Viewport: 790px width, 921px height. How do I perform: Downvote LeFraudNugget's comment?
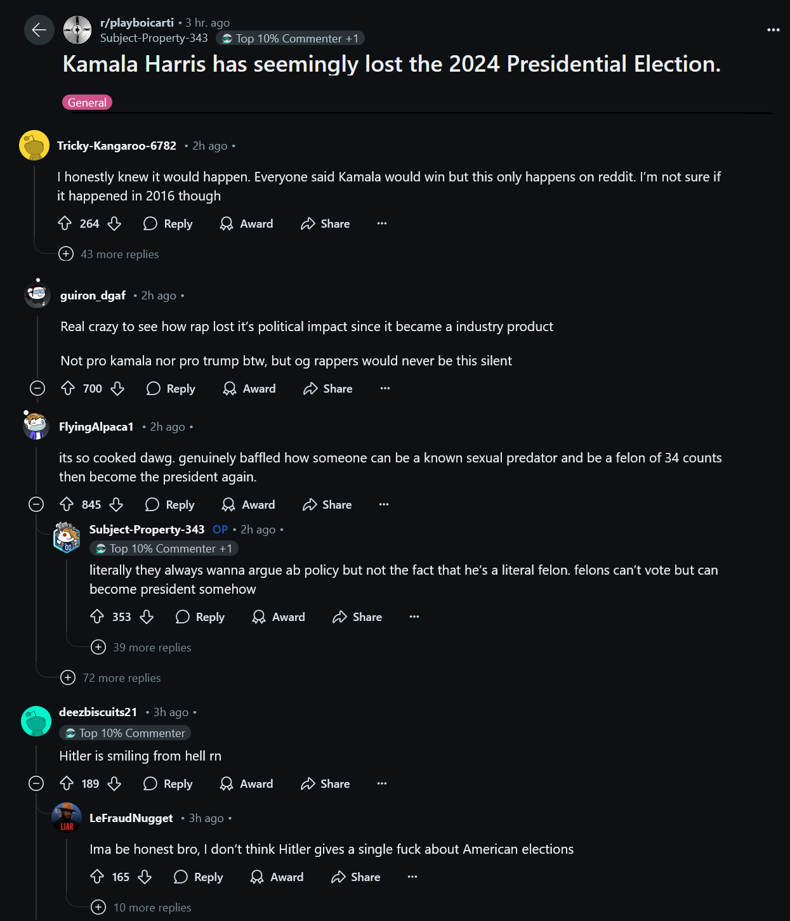click(x=145, y=877)
